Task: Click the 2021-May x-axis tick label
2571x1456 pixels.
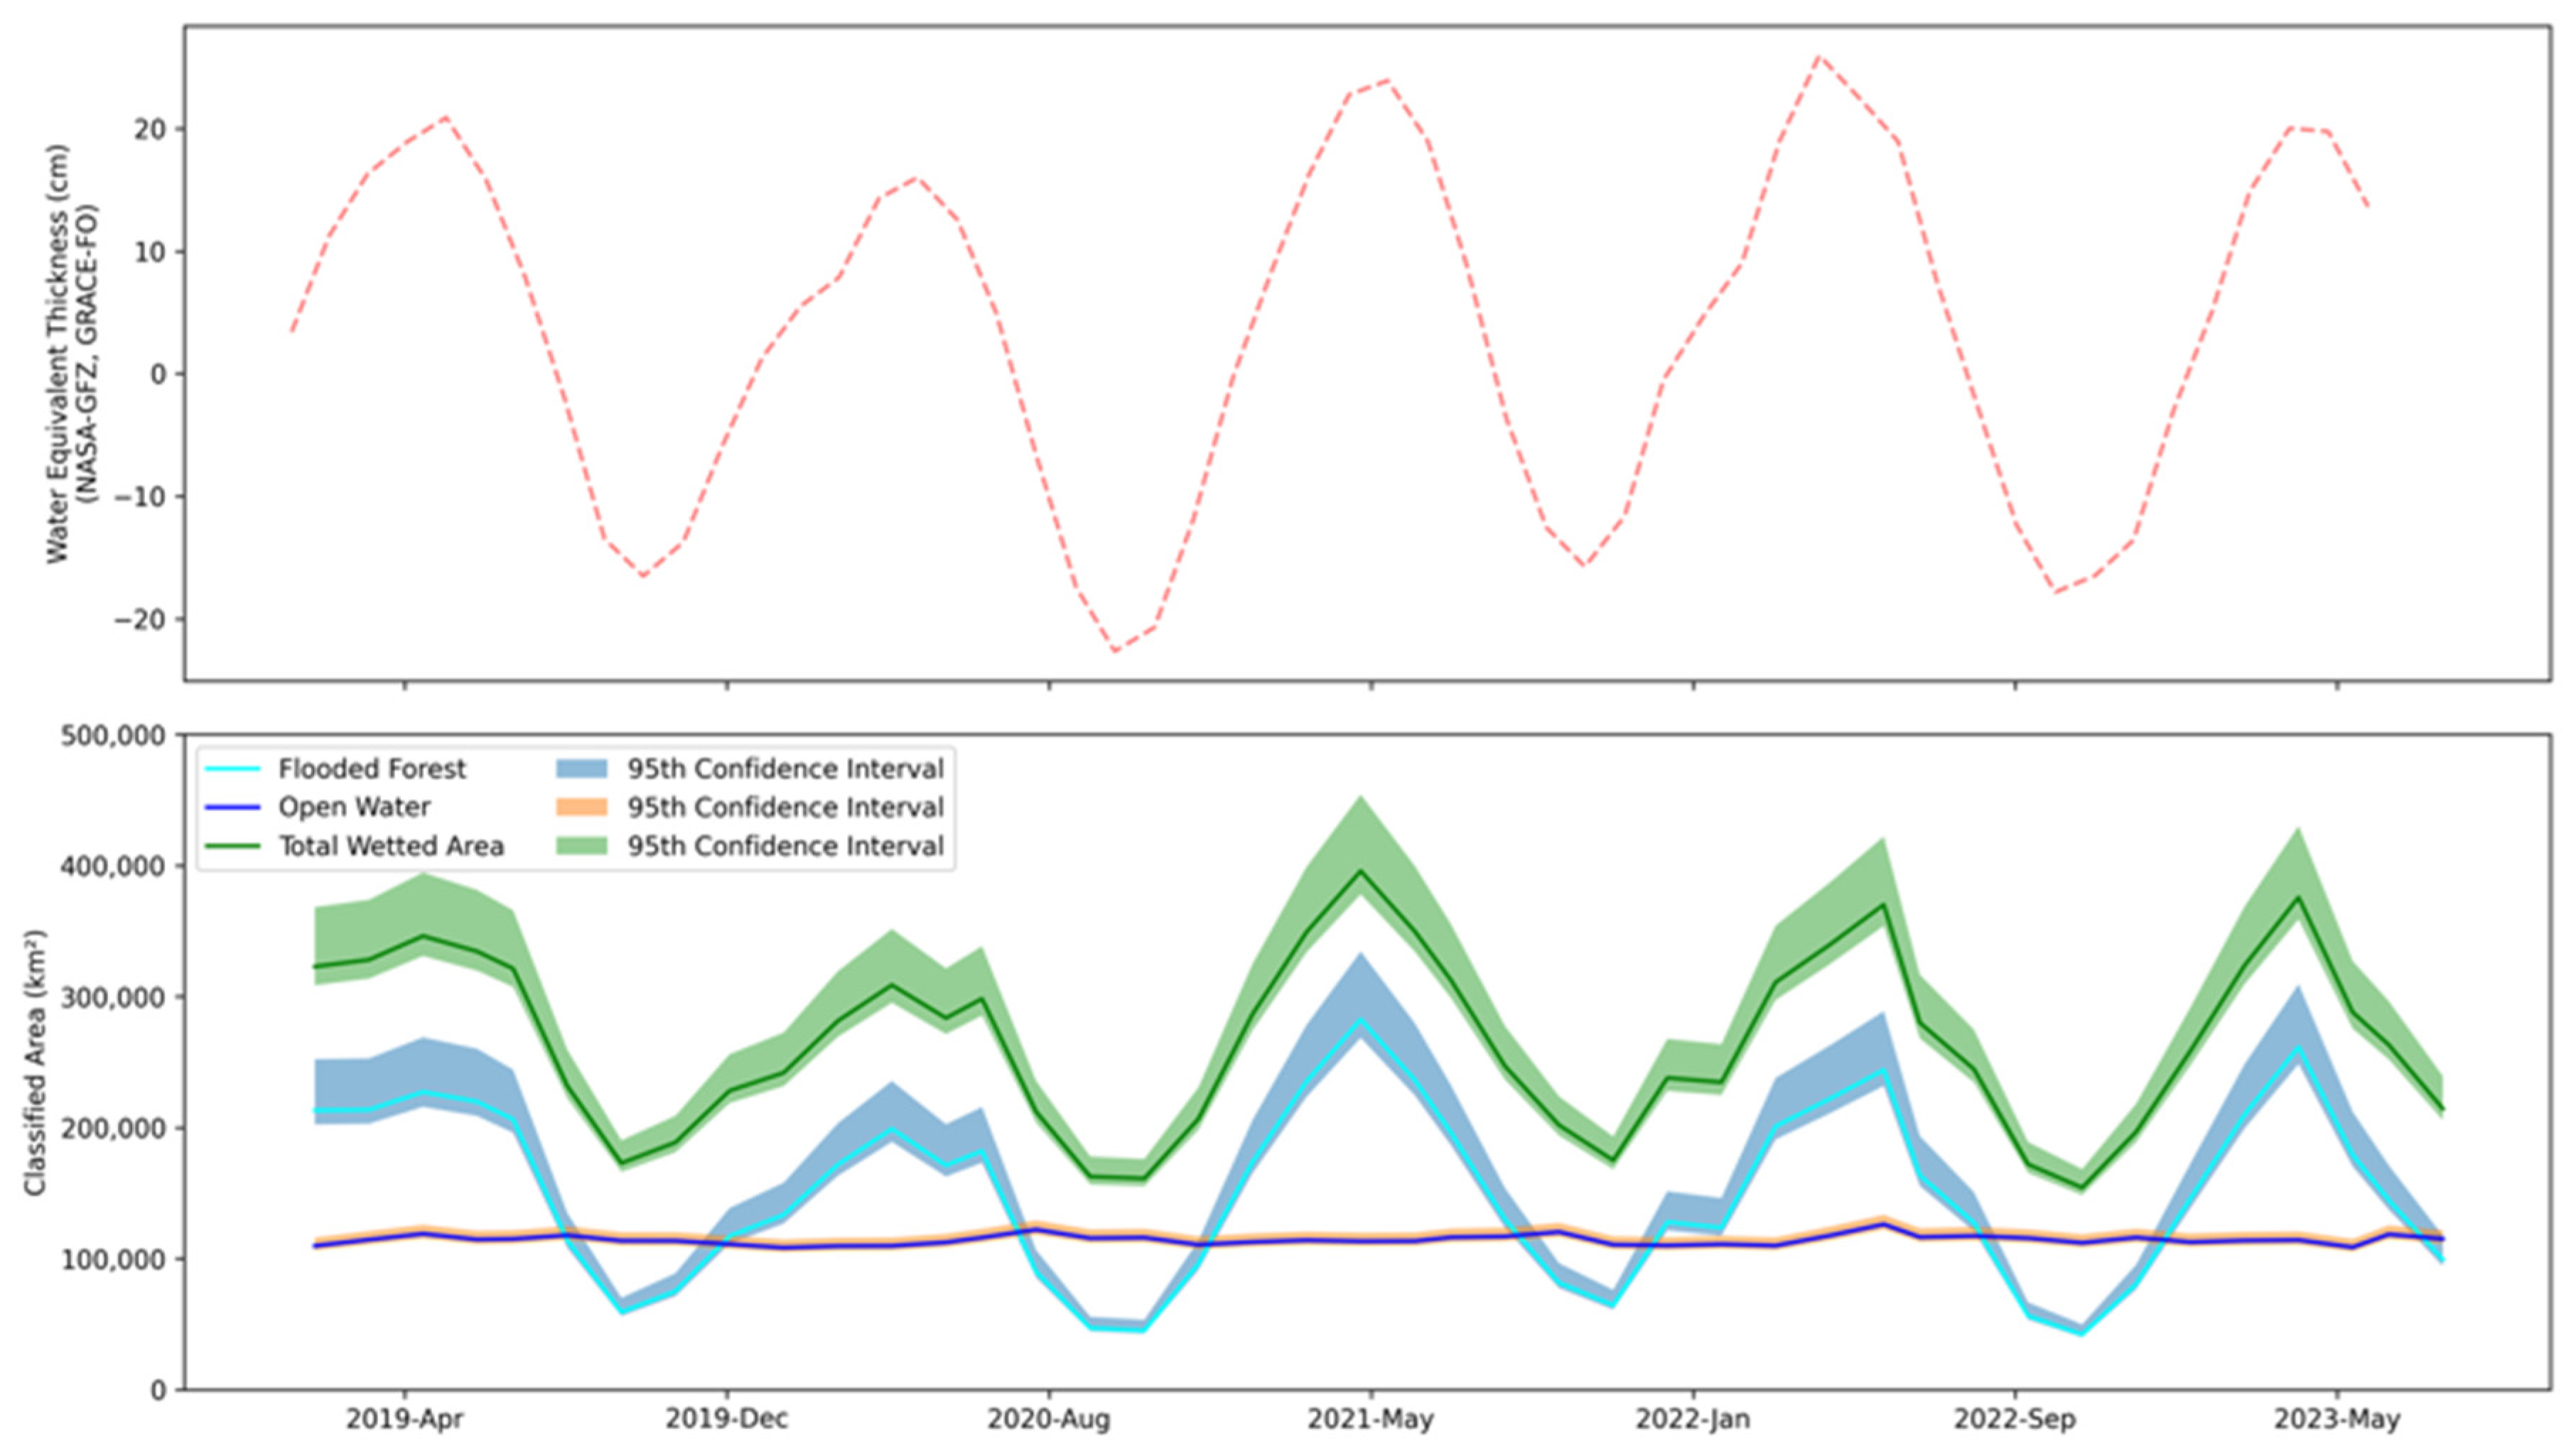Action: (x=1371, y=1419)
